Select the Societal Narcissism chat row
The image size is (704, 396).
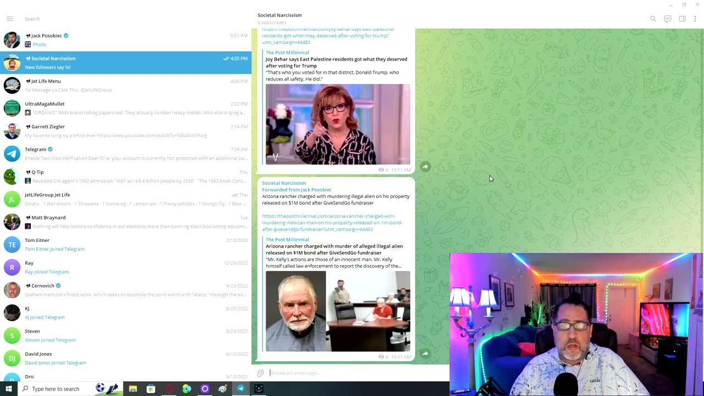(126, 63)
